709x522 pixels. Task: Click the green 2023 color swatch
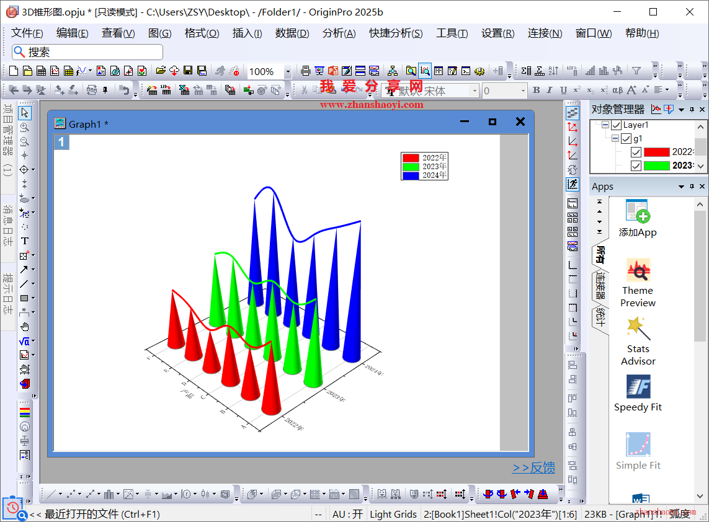pyautogui.click(x=656, y=166)
